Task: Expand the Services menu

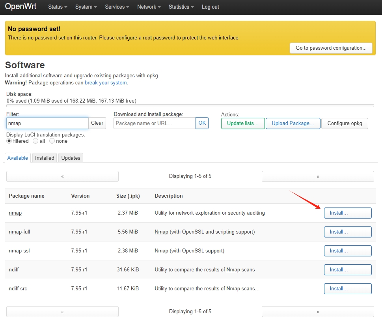Action: (117, 7)
